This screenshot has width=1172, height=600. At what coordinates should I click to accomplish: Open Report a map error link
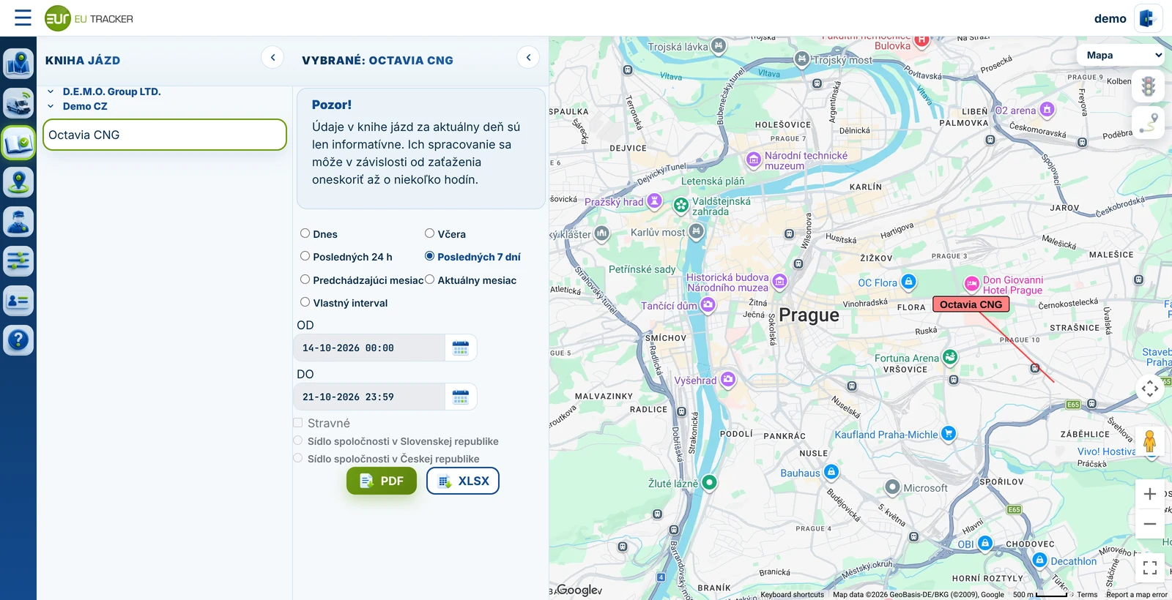tap(1137, 595)
